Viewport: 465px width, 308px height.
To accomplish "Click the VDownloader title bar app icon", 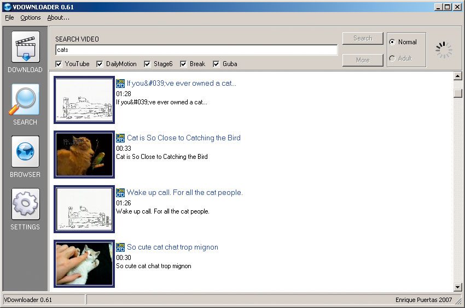I will pos(7,7).
